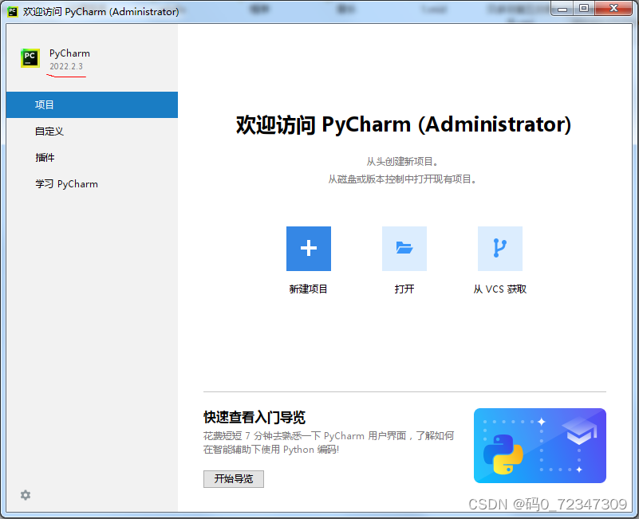Screen dimensions: 639x519
Task: Open the 插件 tab
Action: pos(92,158)
